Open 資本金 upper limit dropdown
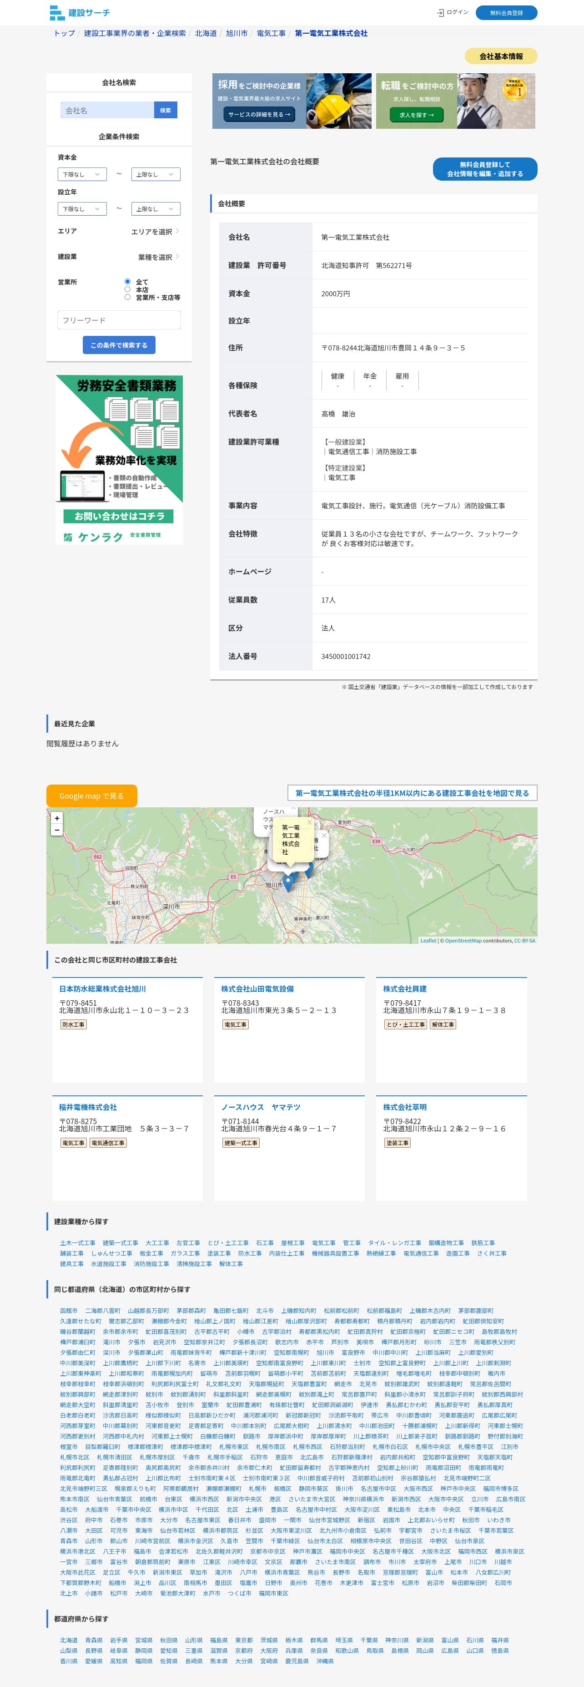Screen dimensions: 584x1687 [x=156, y=174]
